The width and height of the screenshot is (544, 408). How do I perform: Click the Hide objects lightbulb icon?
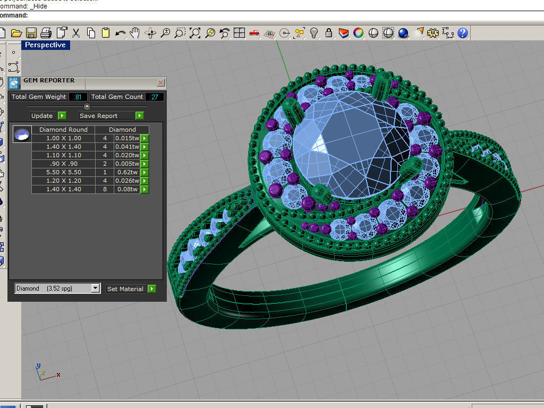click(x=314, y=33)
